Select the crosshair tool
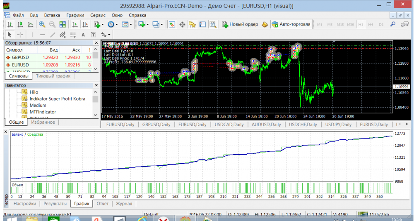The image size is (414, 221). [20, 35]
